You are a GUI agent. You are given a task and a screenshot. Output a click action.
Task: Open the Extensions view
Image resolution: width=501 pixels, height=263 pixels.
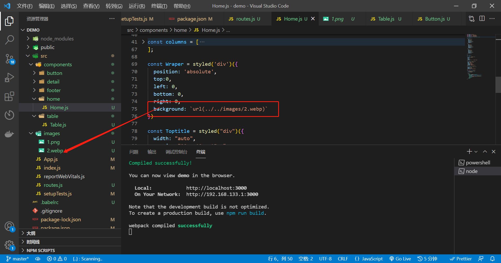[x=9, y=96]
